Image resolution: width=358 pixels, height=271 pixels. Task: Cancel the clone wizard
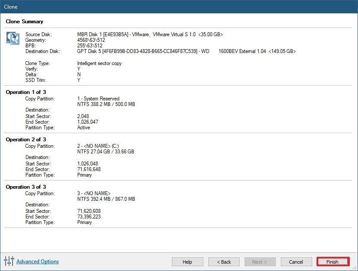[296, 262]
